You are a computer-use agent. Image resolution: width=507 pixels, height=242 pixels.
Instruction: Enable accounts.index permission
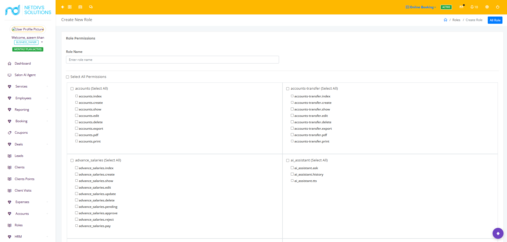[x=77, y=96]
